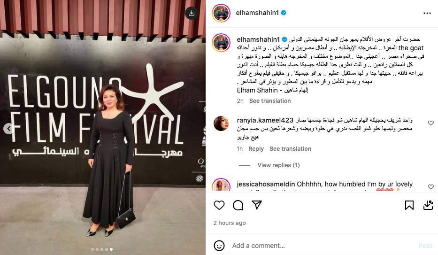This screenshot has width=438, height=255.
Task: Expand View replies (1)
Action: [x=278, y=165]
